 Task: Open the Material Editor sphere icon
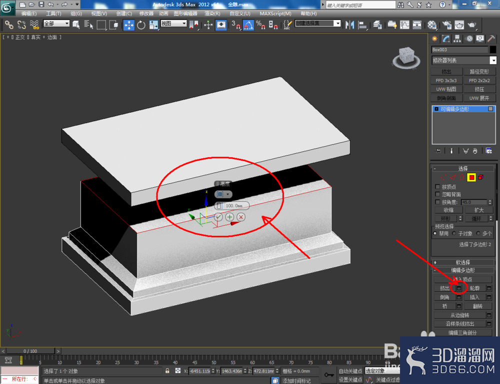point(432,25)
